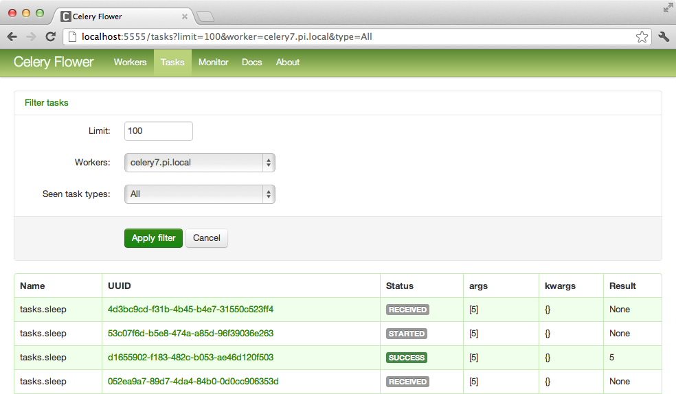Open task 53c07f6d-b5e8-474a-a85d-96f39036e263

click(x=190, y=334)
